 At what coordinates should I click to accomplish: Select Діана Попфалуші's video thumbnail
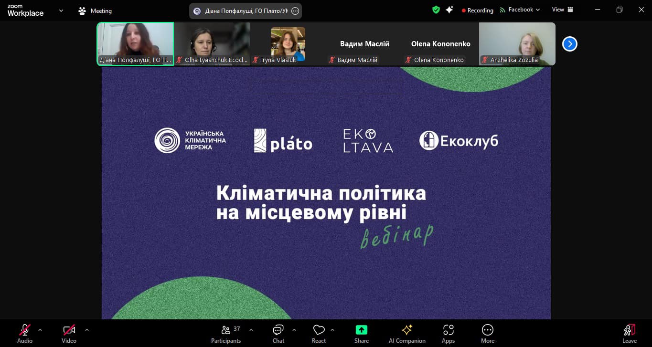click(x=136, y=44)
